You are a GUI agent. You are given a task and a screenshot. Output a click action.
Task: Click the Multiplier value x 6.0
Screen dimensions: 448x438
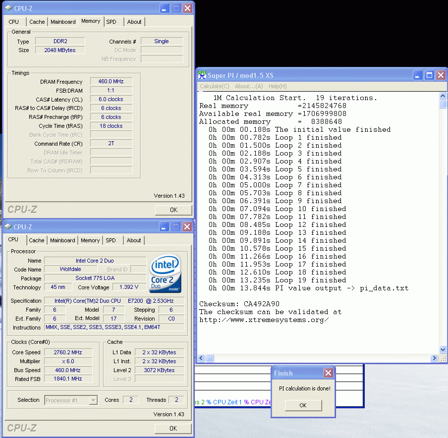pos(68,361)
